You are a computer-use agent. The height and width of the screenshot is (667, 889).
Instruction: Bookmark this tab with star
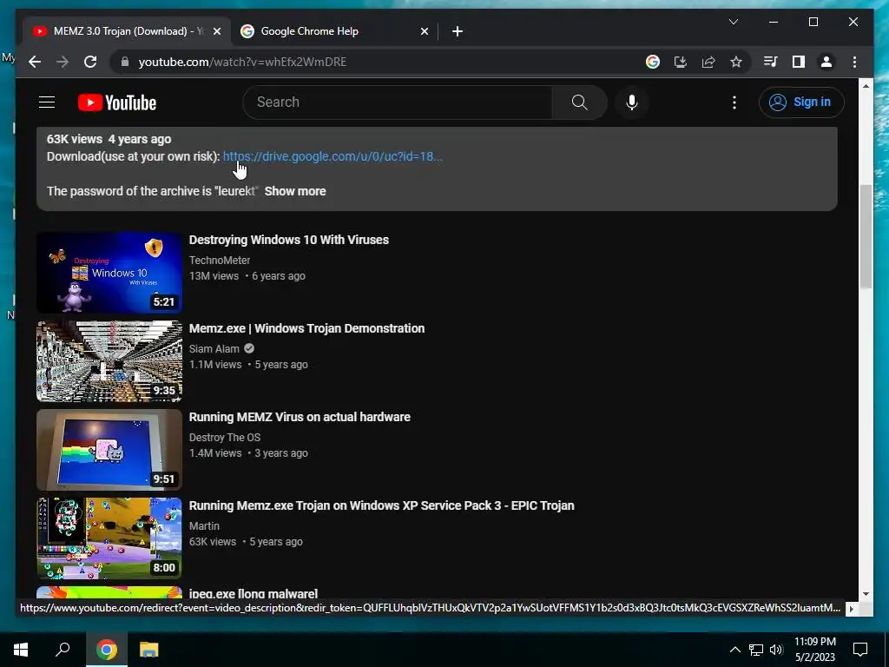click(x=736, y=62)
